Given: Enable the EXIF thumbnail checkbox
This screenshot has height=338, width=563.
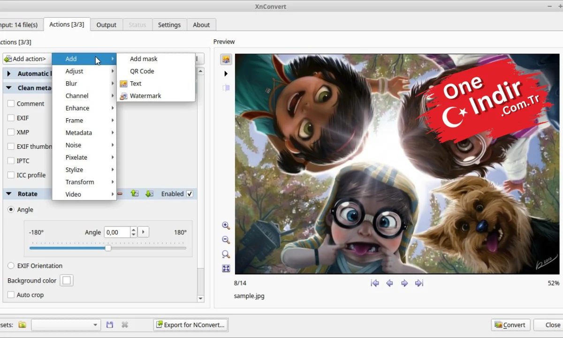Looking at the screenshot, I should point(11,146).
